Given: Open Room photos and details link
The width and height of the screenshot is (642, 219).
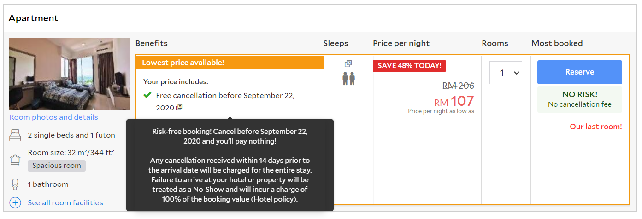Looking at the screenshot, I should tap(53, 117).
